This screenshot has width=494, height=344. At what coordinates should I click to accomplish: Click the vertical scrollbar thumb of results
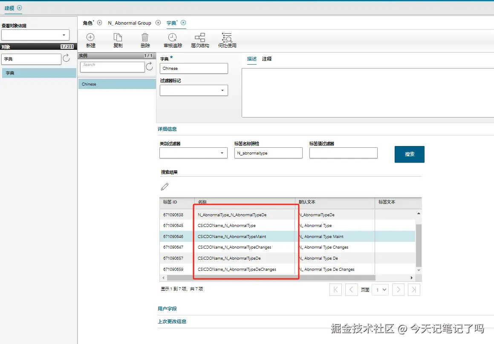(419, 246)
